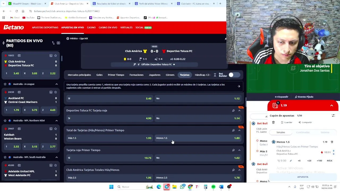Image resolution: width=340 pixels, height=191 pixels.
Task: Pick Sí at 10.75 for red card first half
Action: (109, 158)
